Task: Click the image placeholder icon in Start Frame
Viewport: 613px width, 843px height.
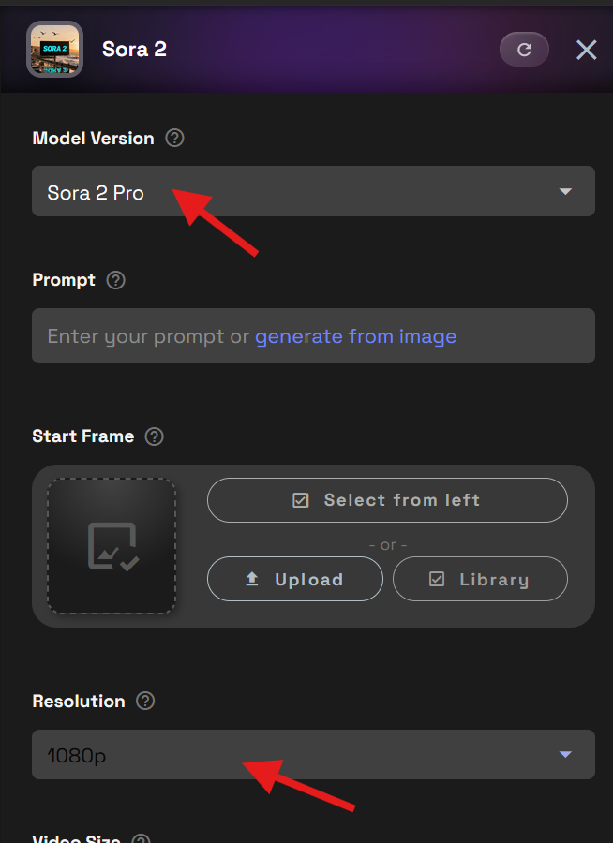Action: point(112,547)
